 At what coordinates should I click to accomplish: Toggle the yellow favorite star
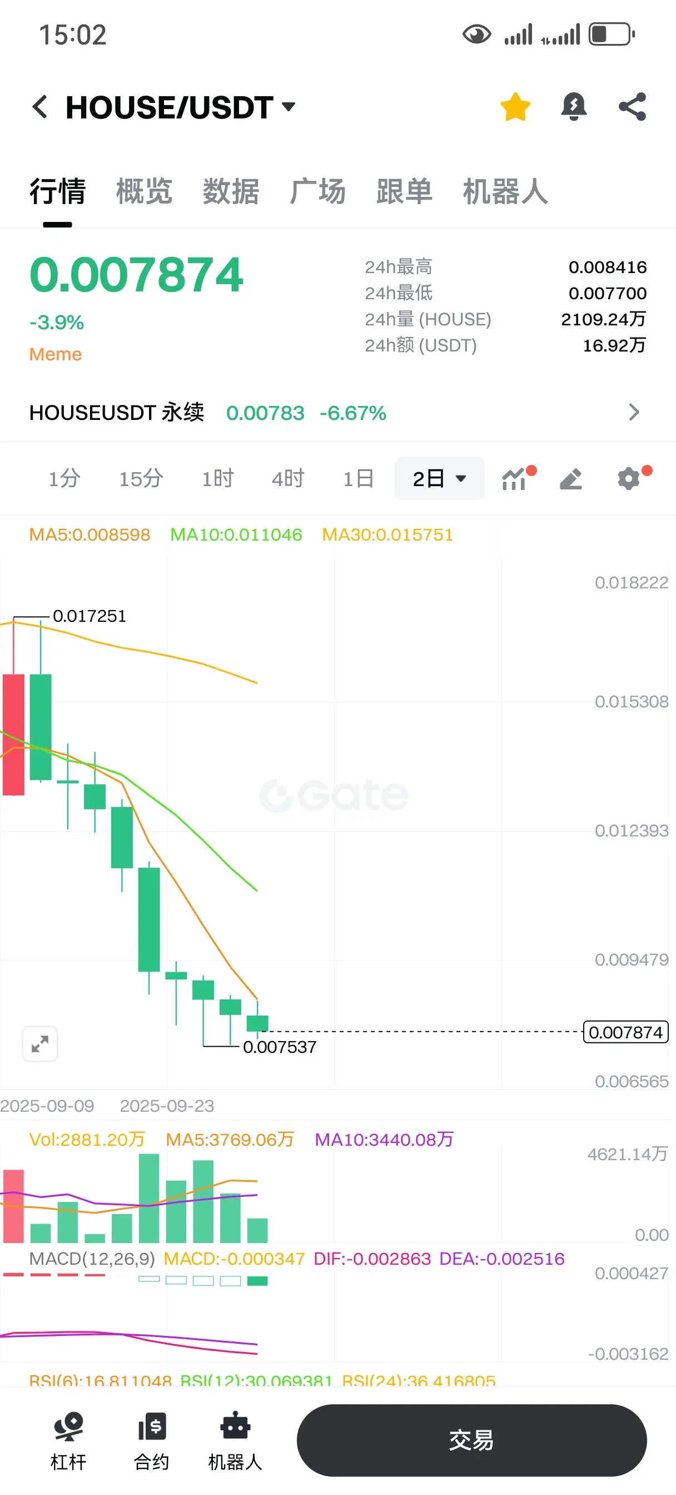[x=515, y=107]
